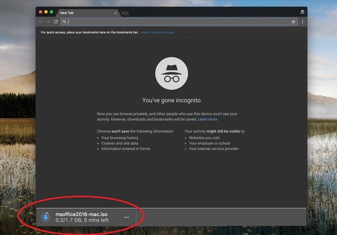The width and height of the screenshot is (337, 235).
Task: Bookmark this page with the star icon
Action: coord(293,21)
